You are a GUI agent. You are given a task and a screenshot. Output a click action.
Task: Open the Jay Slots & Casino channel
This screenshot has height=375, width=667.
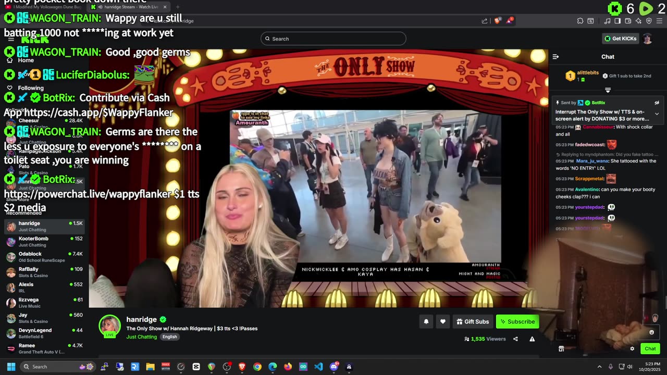[x=45, y=318]
